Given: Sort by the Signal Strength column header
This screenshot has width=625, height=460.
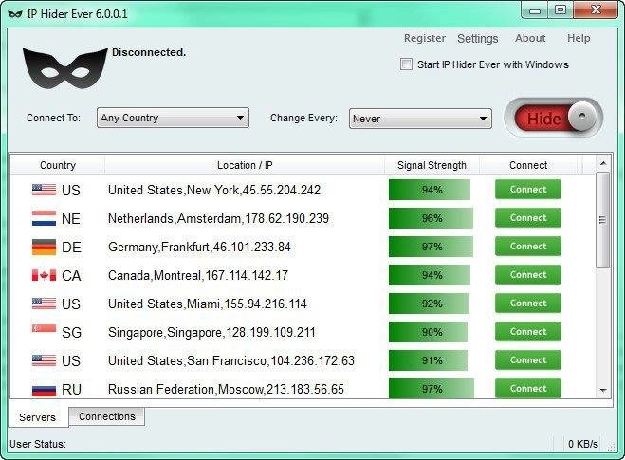Looking at the screenshot, I should (432, 165).
